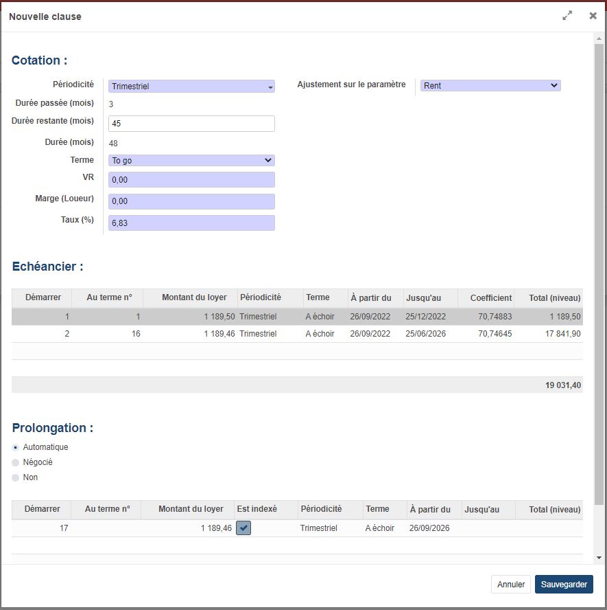607x610 pixels.
Task: Open the Périodicité dropdown
Action: [x=191, y=87]
